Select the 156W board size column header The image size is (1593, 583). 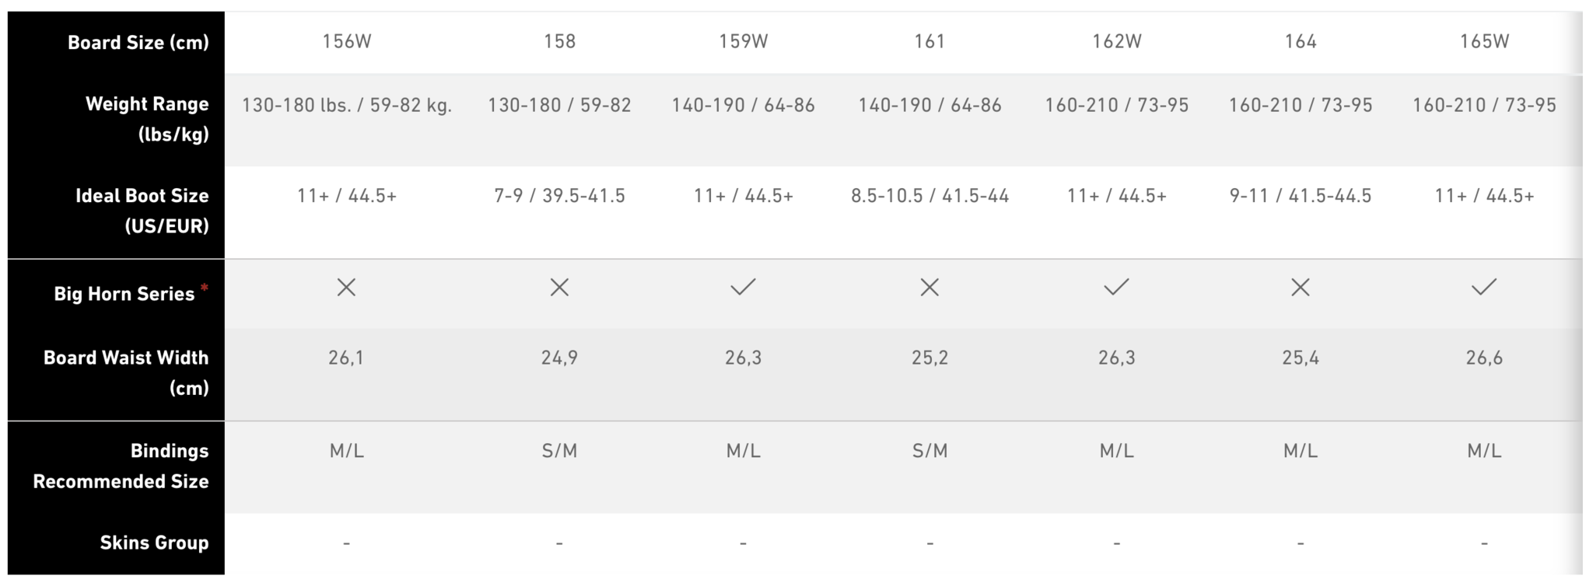pyautogui.click(x=347, y=41)
